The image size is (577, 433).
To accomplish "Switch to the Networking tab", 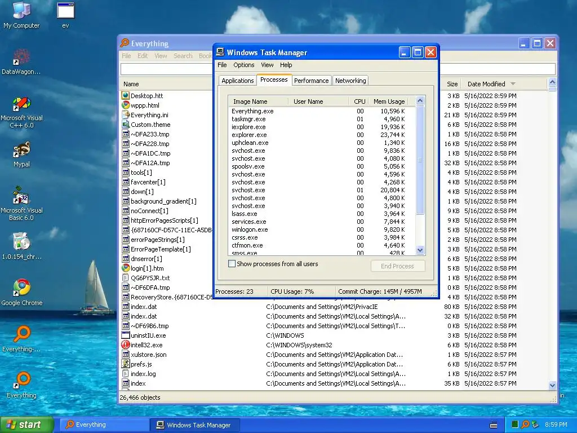I will [350, 81].
